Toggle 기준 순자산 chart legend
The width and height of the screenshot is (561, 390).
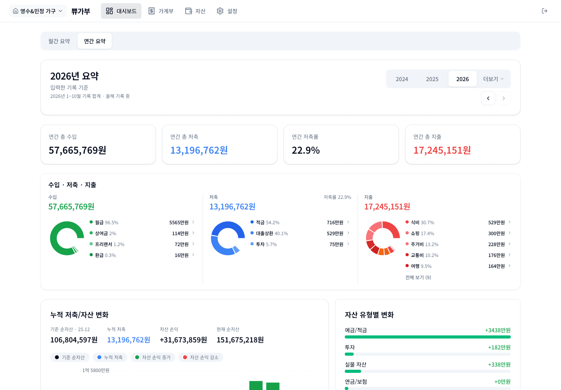(70, 357)
